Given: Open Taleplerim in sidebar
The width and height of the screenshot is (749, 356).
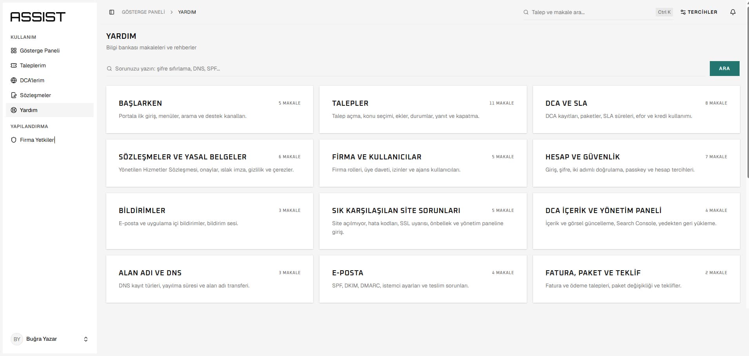Looking at the screenshot, I should 50,65.
